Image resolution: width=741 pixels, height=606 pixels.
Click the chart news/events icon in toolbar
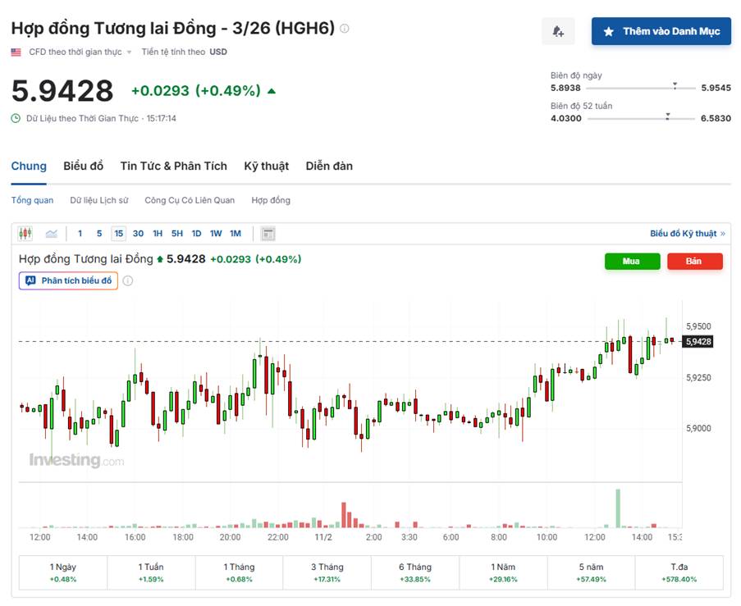268,234
